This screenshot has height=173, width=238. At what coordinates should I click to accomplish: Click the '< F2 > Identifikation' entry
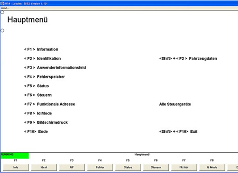42,59
